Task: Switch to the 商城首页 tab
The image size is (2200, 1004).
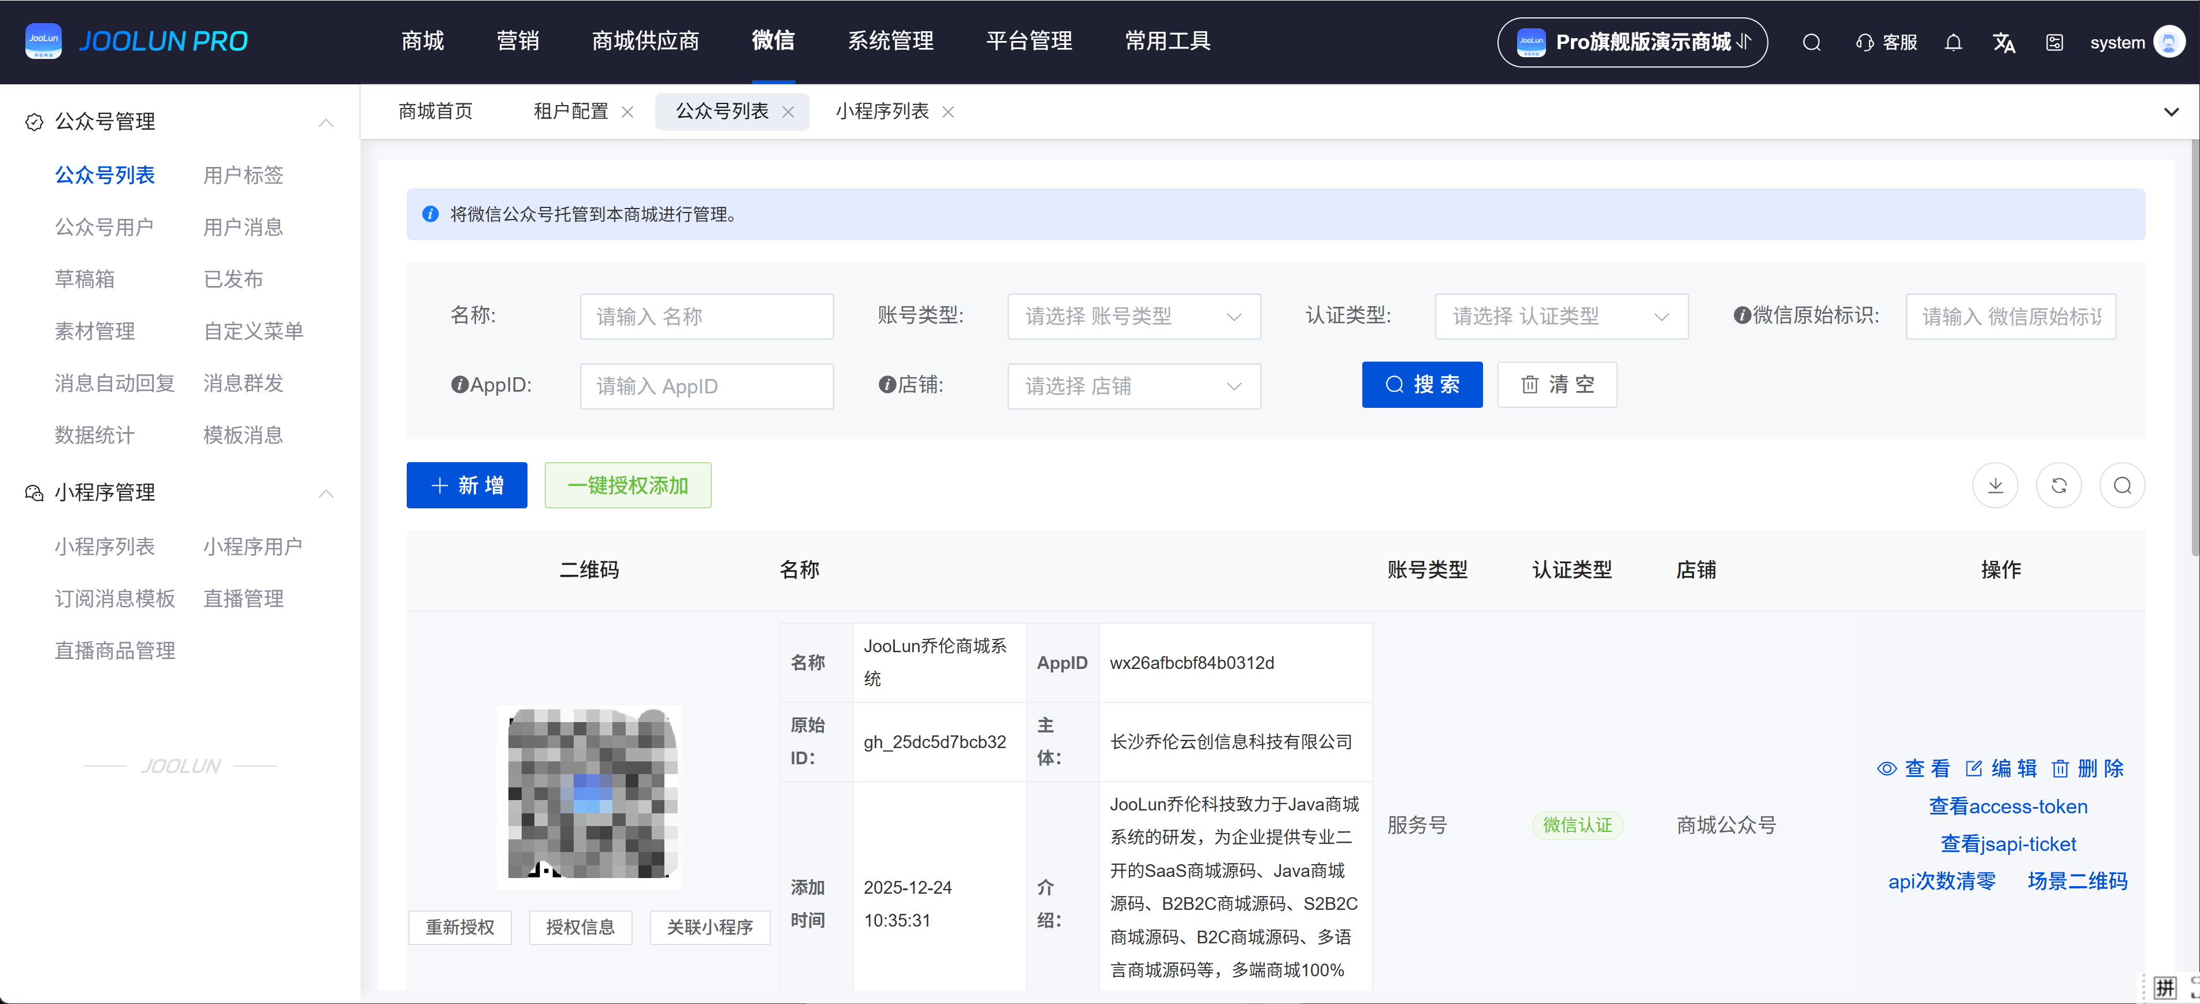Action: coord(436,112)
